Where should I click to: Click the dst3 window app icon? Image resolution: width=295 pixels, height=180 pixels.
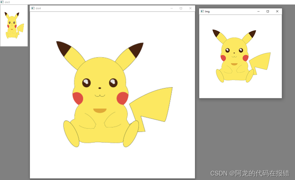[x=2, y=2]
